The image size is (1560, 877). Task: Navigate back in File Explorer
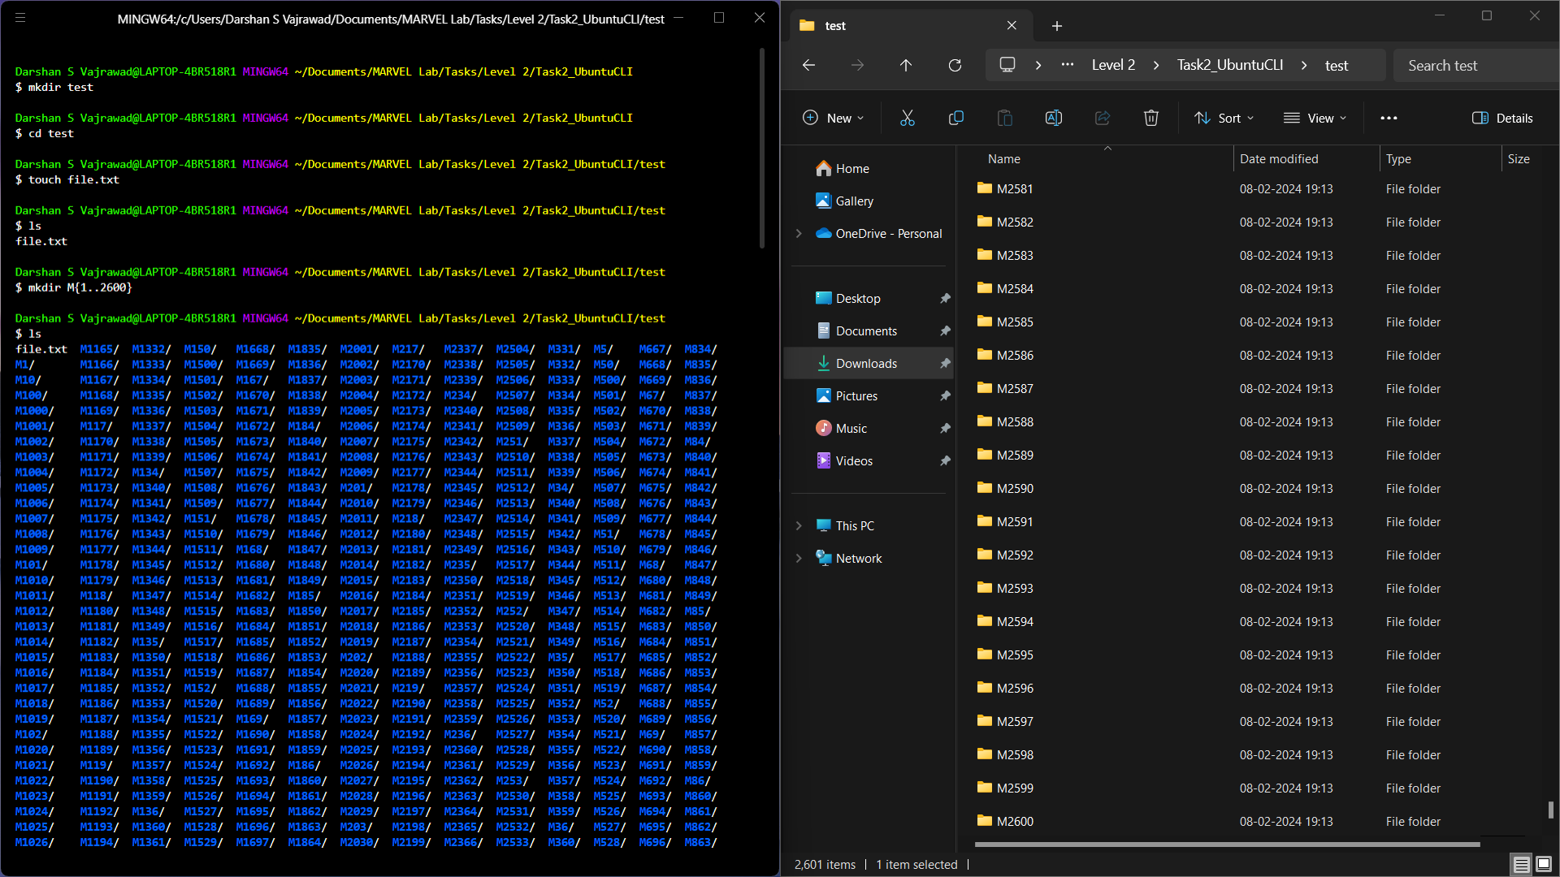pyautogui.click(x=808, y=65)
